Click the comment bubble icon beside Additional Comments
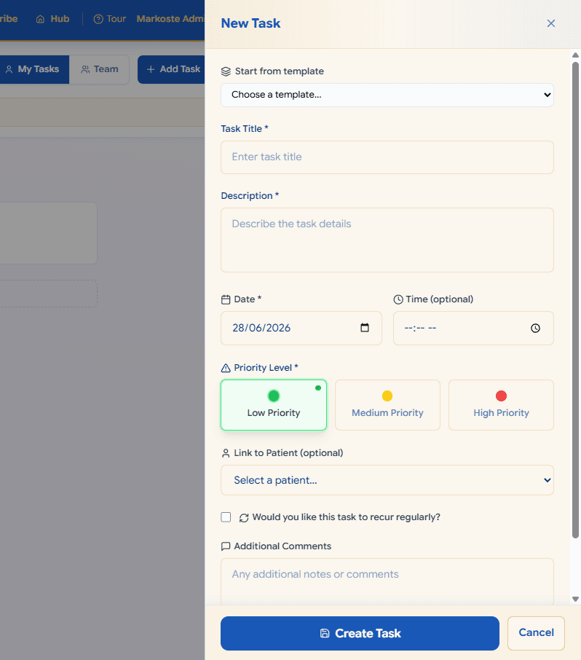 point(226,546)
